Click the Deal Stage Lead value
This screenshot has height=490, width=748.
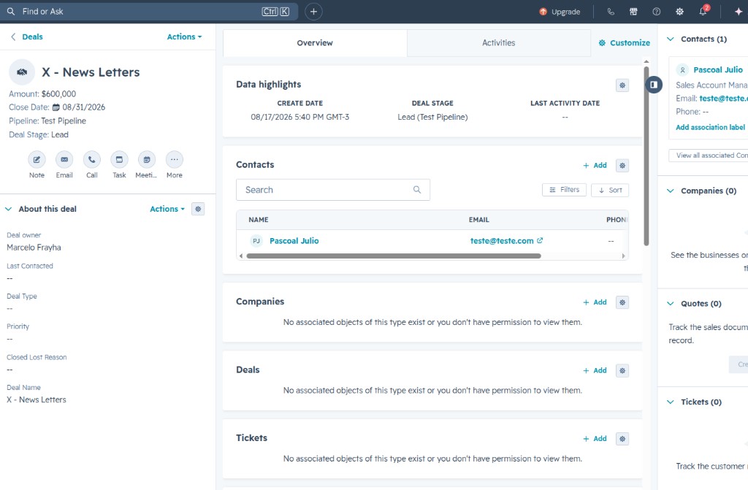pos(60,135)
